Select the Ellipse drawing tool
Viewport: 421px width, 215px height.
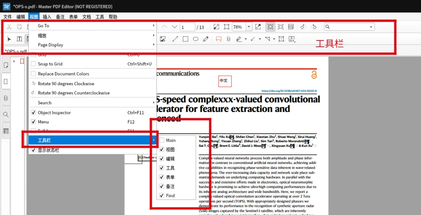pos(195,39)
